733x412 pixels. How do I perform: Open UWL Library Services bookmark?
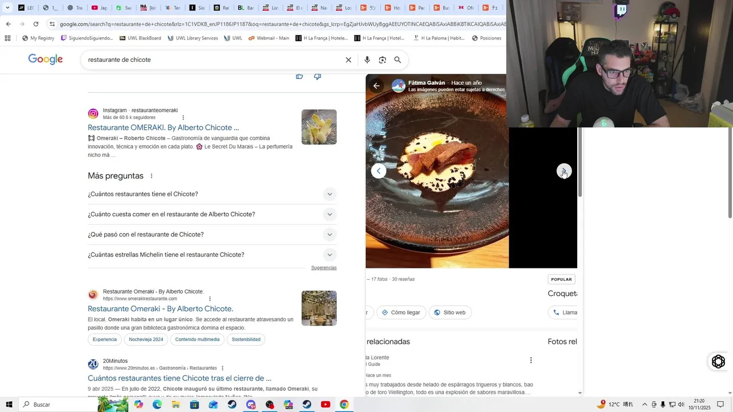pos(192,38)
